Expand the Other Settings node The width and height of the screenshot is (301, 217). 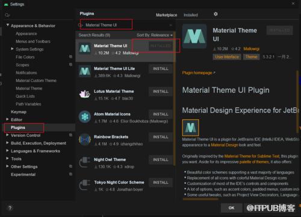[x=7, y=166]
